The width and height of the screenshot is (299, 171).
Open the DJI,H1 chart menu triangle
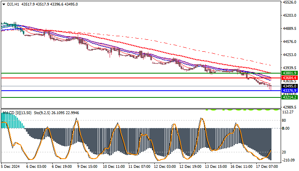pos(4,4)
